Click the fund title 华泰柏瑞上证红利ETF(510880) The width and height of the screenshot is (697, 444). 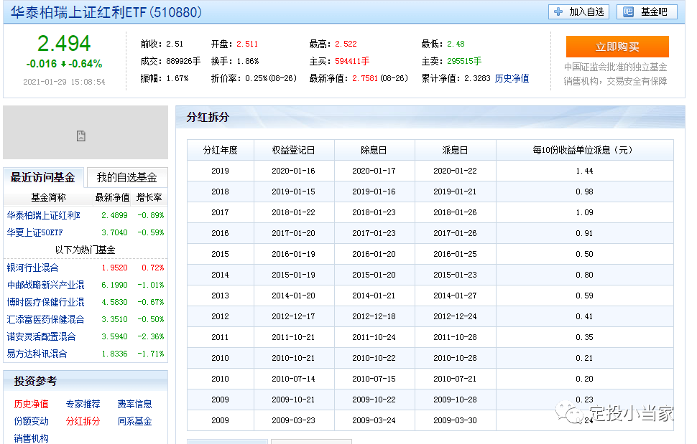click(106, 12)
